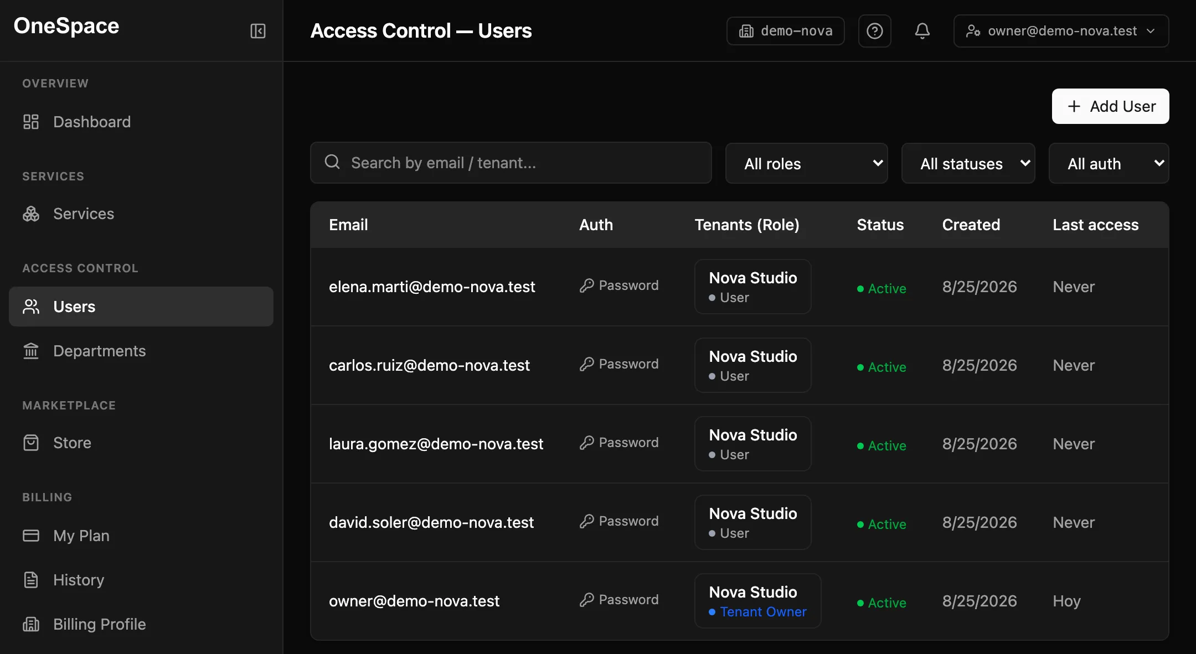Click the Last access column header

click(1096, 225)
